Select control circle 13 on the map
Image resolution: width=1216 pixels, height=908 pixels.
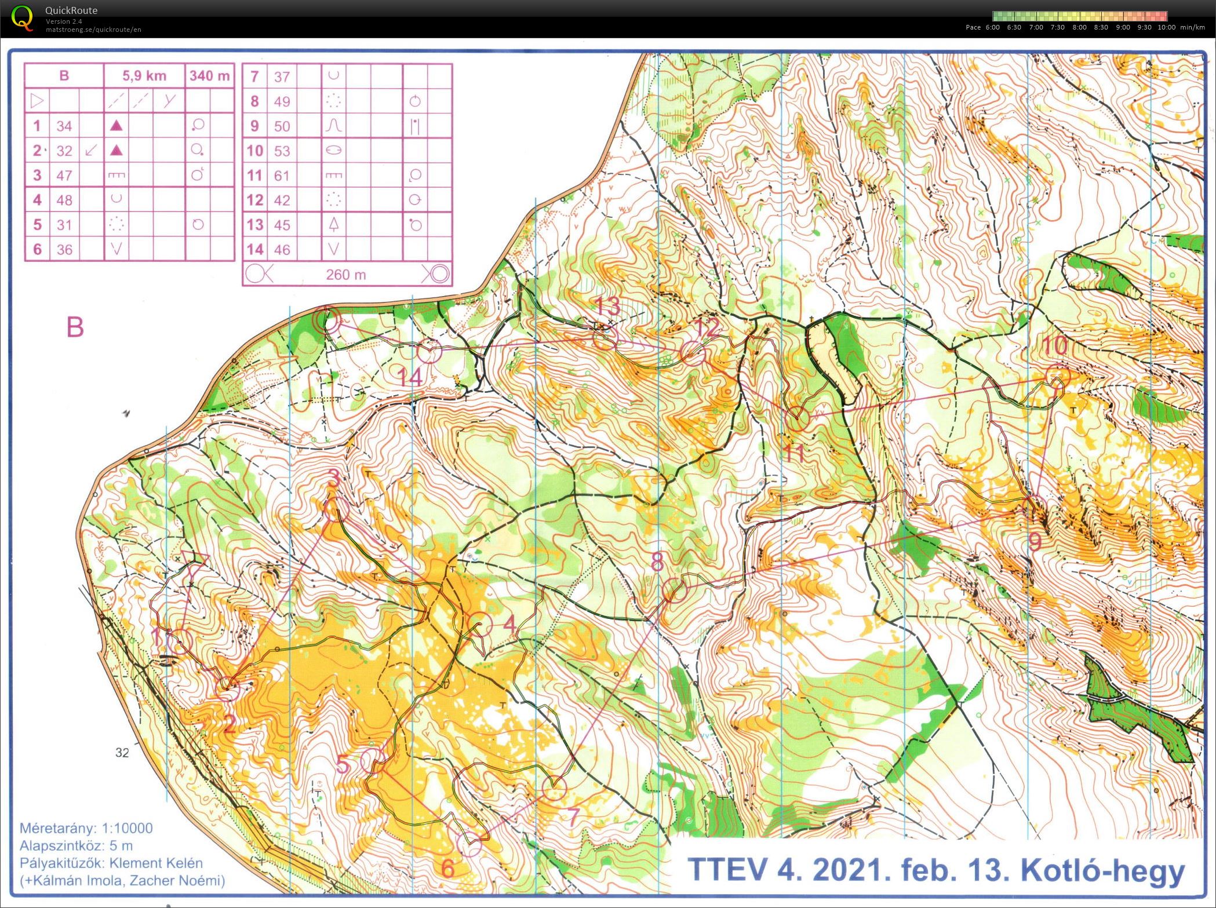click(605, 338)
